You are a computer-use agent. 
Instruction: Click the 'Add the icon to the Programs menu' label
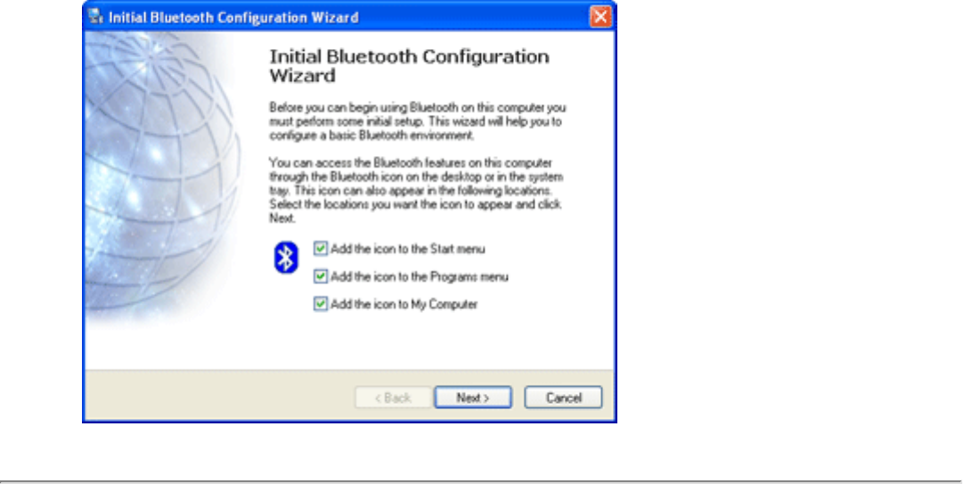pyautogui.click(x=420, y=277)
